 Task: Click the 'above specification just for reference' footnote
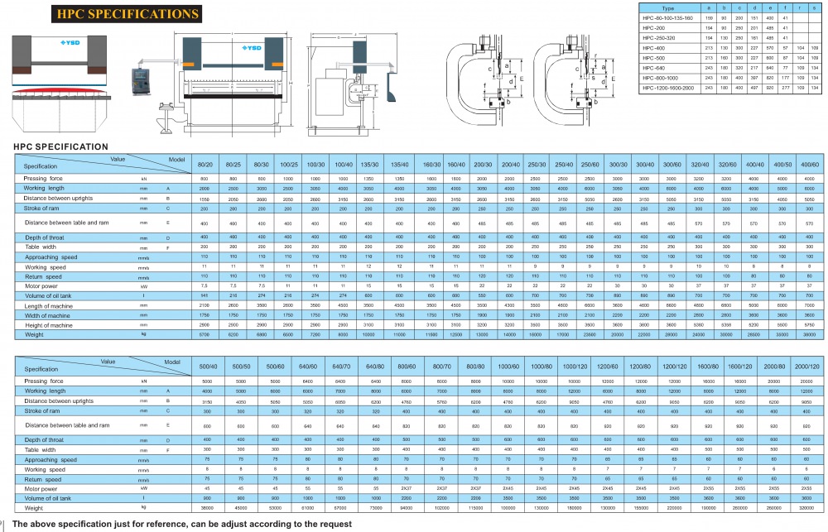[182, 524]
